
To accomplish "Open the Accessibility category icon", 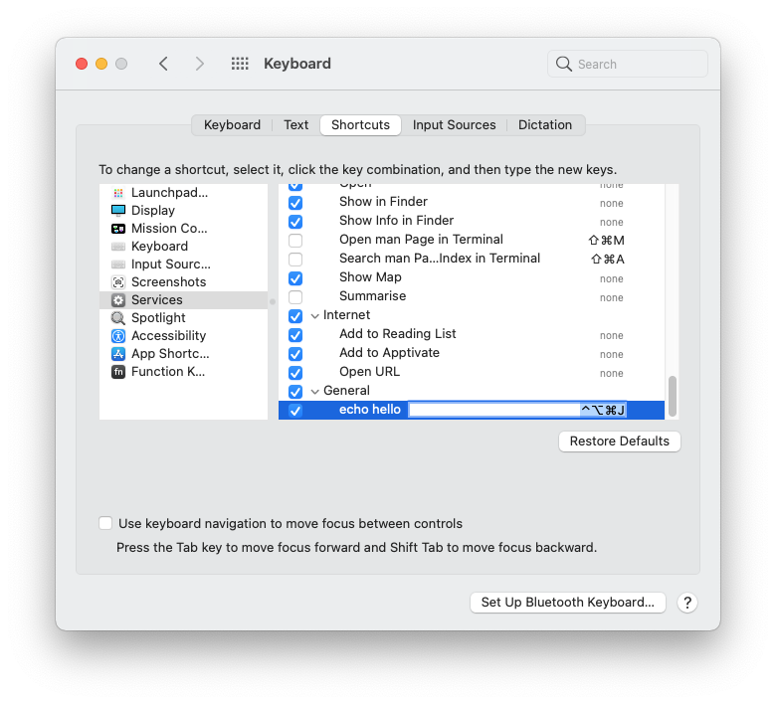I will coord(118,336).
